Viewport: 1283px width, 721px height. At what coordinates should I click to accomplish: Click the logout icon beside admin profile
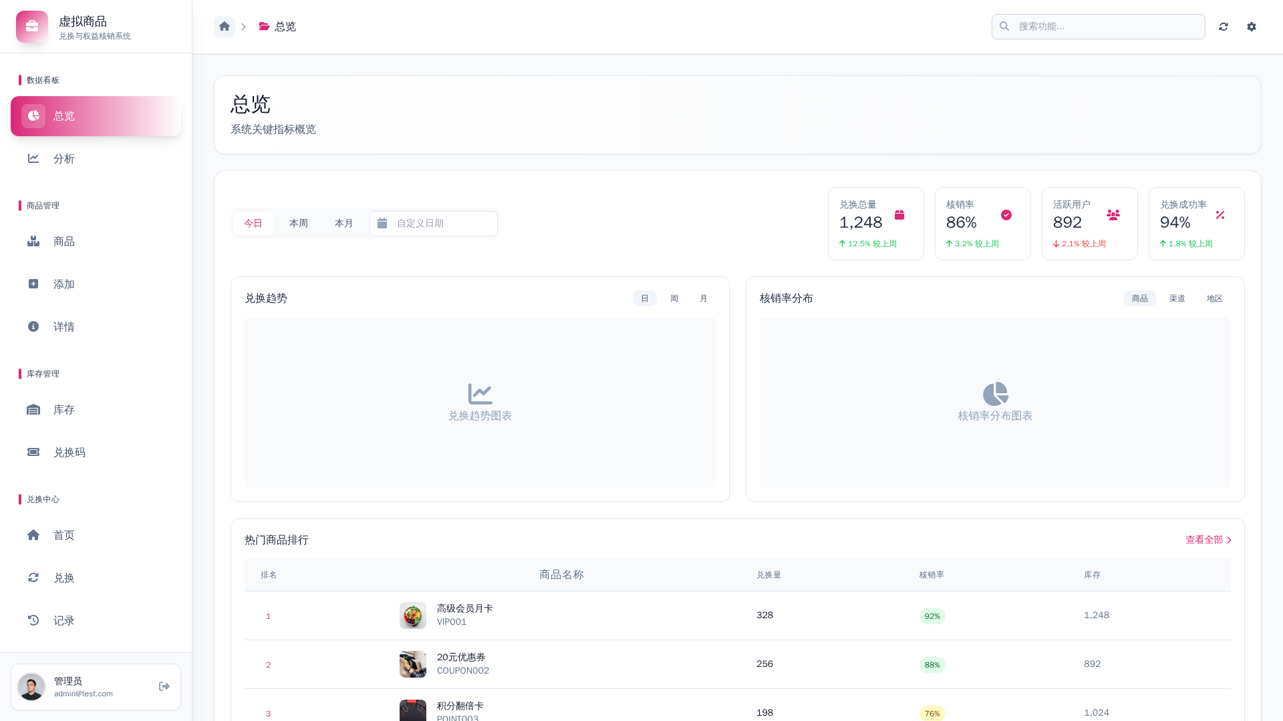[x=164, y=686]
